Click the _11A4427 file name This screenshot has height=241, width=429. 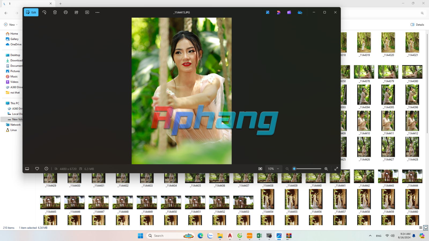coord(388,160)
